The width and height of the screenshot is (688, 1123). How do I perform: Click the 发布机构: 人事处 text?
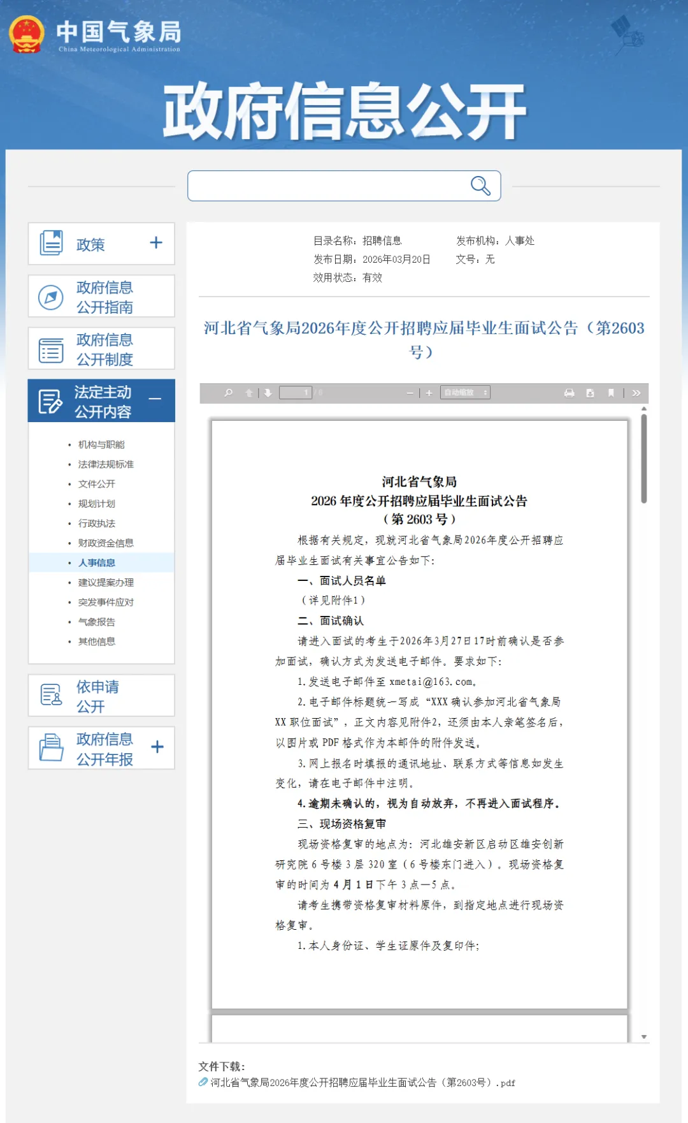point(495,241)
